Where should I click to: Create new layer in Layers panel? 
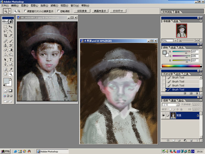[191, 140]
